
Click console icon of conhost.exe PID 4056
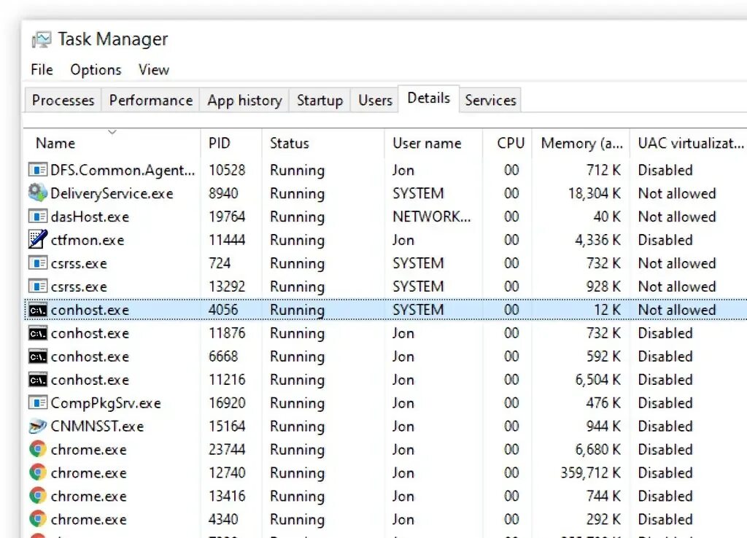[38, 310]
